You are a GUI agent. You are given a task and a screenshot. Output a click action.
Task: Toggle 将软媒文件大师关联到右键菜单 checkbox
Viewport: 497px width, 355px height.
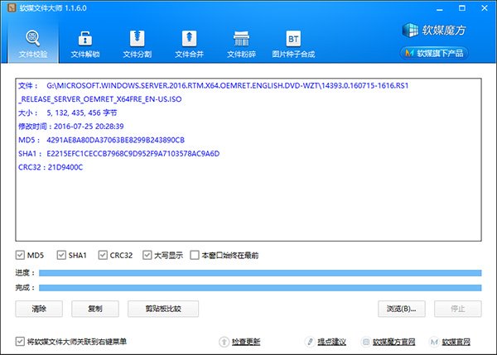(20, 342)
